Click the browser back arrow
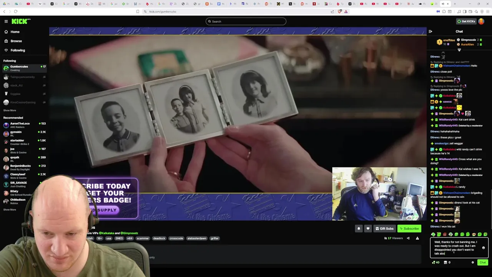This screenshot has width=492, height=277. pos(4,12)
